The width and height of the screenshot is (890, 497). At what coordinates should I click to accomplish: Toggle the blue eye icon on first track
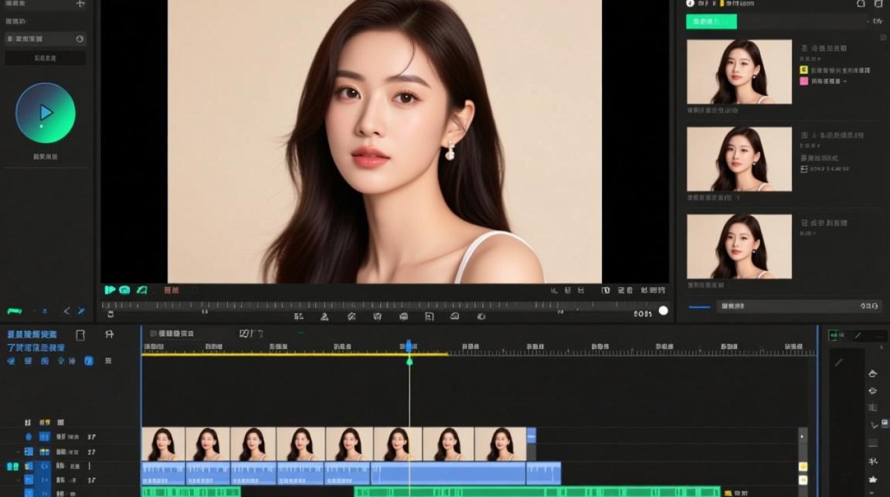(28, 437)
